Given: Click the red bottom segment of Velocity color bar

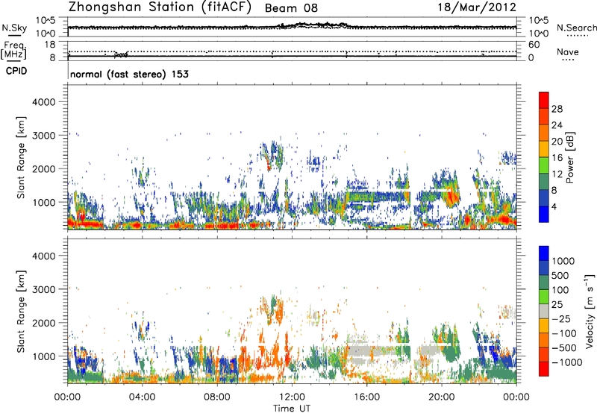Looking at the screenshot, I should coord(544,369).
